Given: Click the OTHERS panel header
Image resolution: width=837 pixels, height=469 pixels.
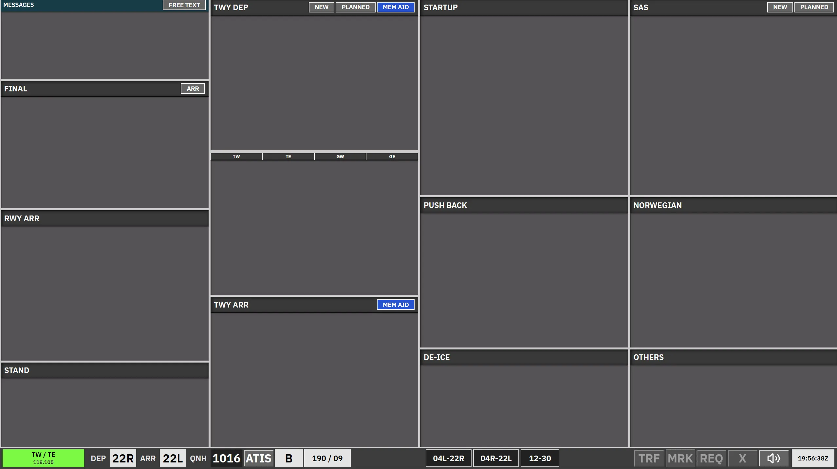Looking at the screenshot, I should coord(734,357).
